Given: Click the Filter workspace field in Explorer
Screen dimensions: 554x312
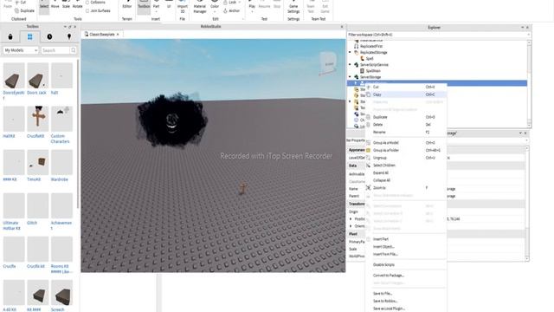Looking at the screenshot, I should [x=439, y=35].
